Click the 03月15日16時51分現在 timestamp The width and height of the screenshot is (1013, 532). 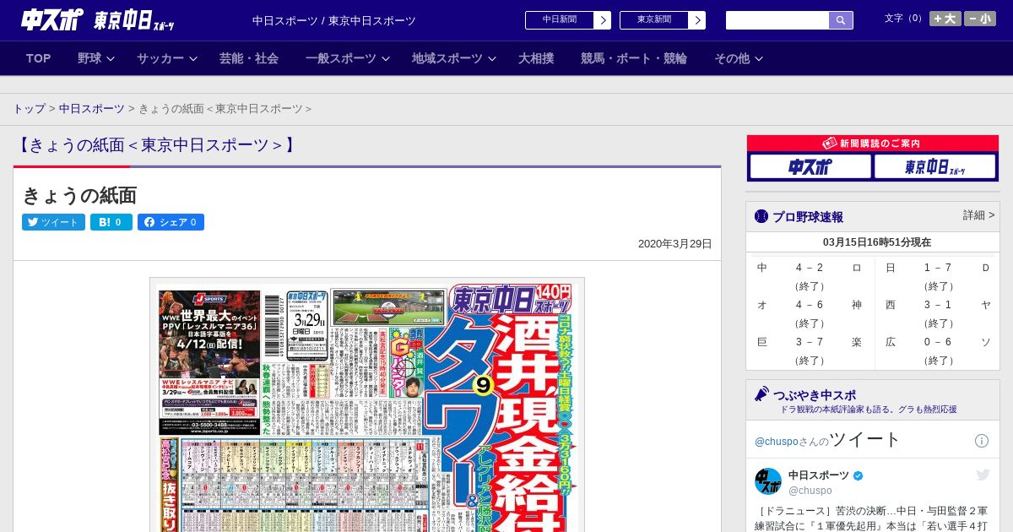click(x=877, y=242)
